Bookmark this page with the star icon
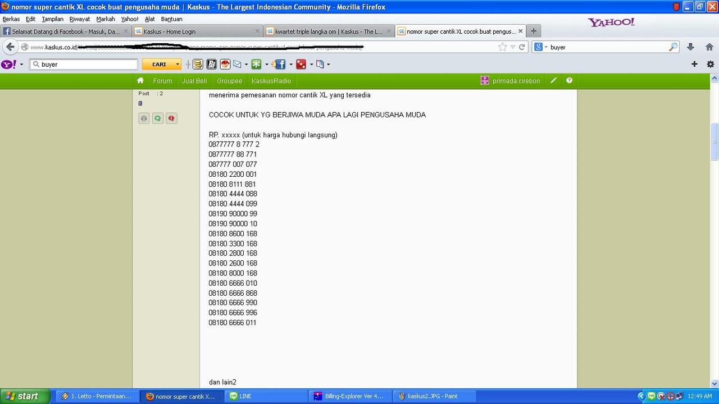Screen dimensions: 719x404 pyautogui.click(x=503, y=47)
